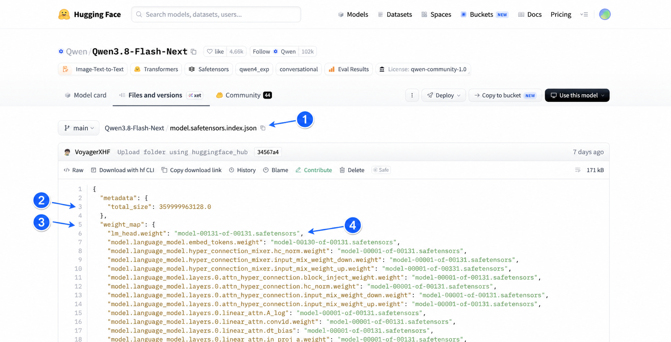Click the Image-Text-to-Text tag
Image resolution: width=671 pixels, height=342 pixels.
[93, 69]
